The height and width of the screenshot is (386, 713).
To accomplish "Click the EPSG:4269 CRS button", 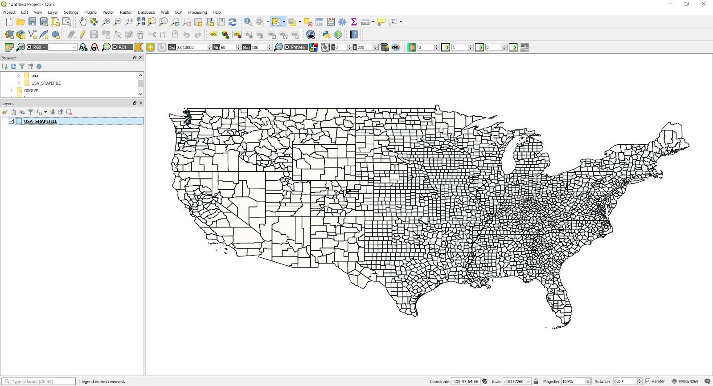I will coord(685,381).
